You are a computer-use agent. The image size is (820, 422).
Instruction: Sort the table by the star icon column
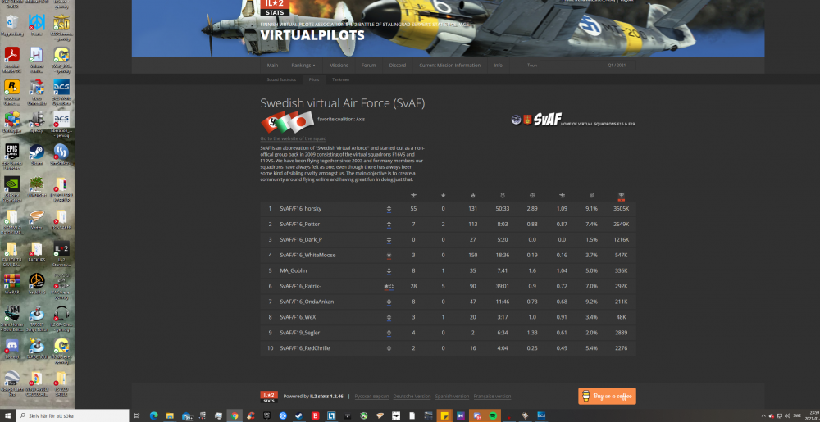pyautogui.click(x=443, y=195)
